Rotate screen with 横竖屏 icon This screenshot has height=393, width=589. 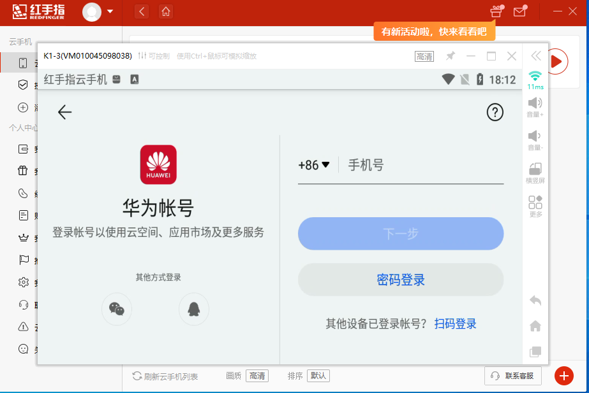click(x=535, y=173)
